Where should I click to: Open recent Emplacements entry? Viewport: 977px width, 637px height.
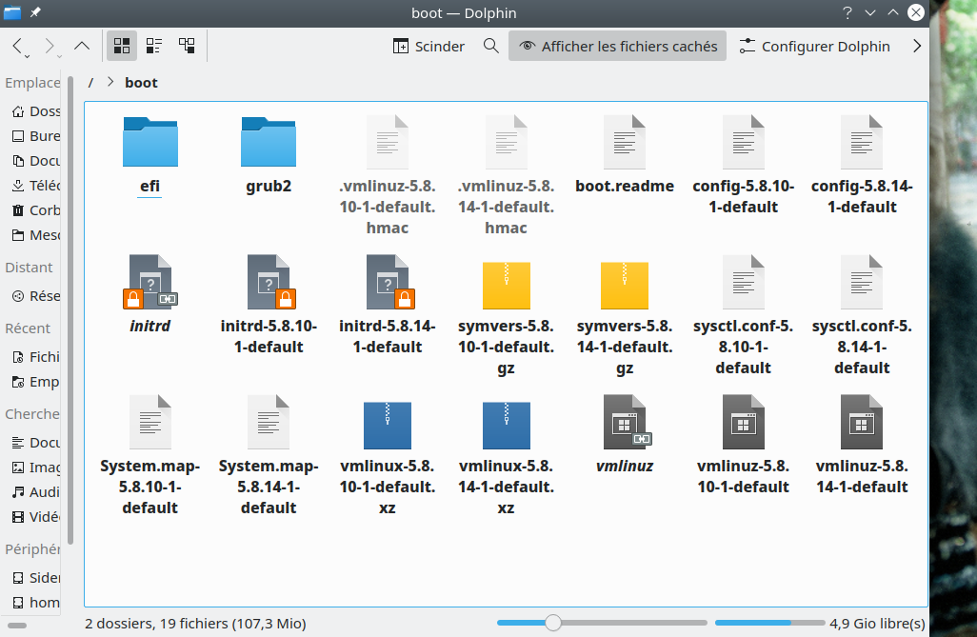[35, 382]
